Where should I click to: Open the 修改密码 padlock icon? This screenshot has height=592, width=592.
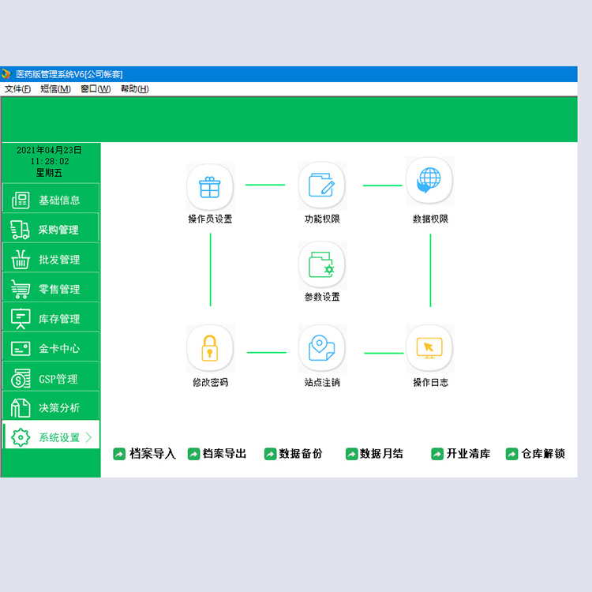[210, 348]
